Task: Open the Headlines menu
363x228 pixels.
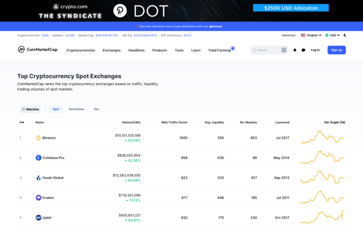Action: point(136,50)
